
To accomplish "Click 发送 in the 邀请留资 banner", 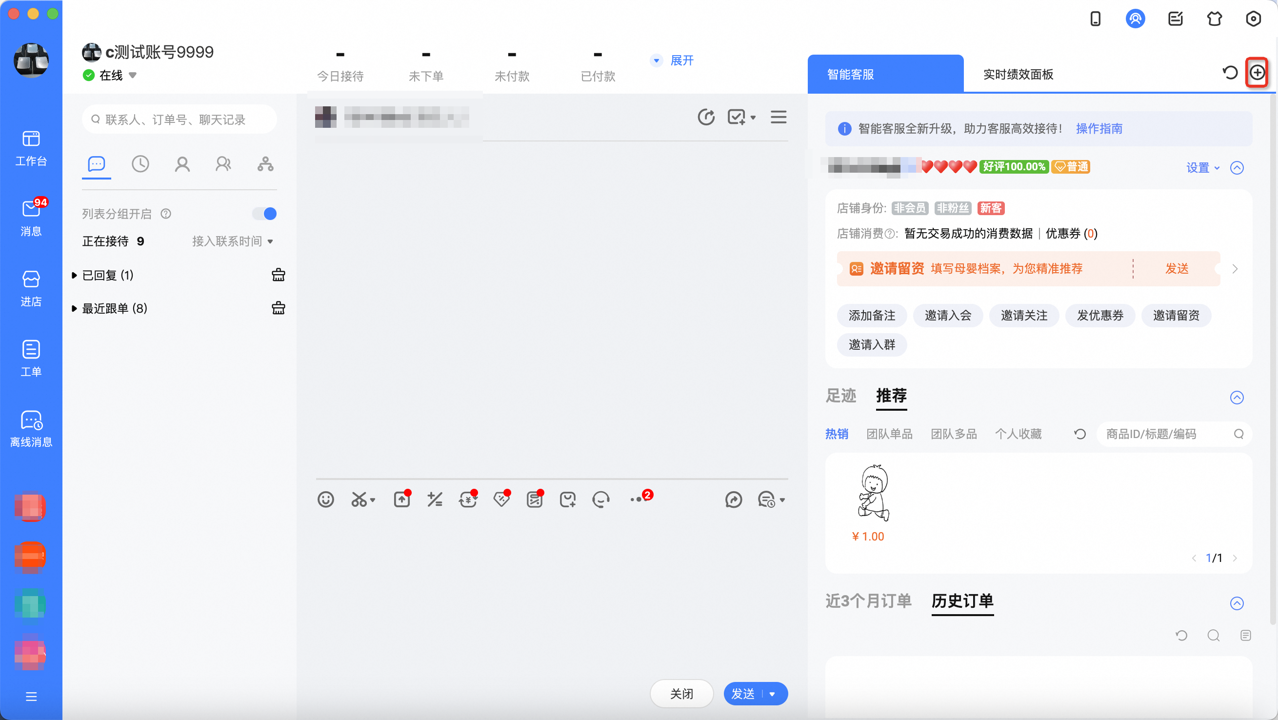I will 1178,268.
